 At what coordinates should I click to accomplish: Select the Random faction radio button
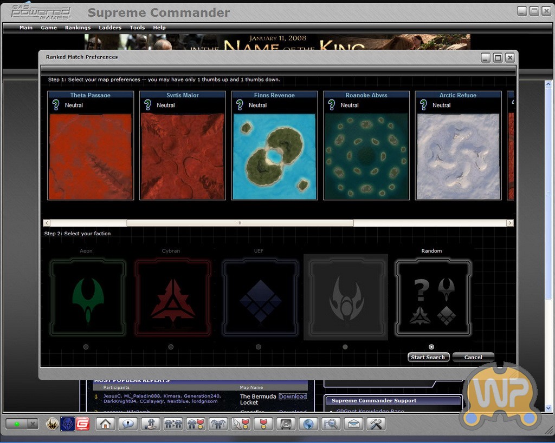(431, 347)
